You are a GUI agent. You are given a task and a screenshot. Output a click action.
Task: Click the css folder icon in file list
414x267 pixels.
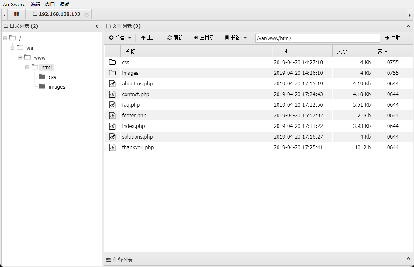click(x=112, y=62)
